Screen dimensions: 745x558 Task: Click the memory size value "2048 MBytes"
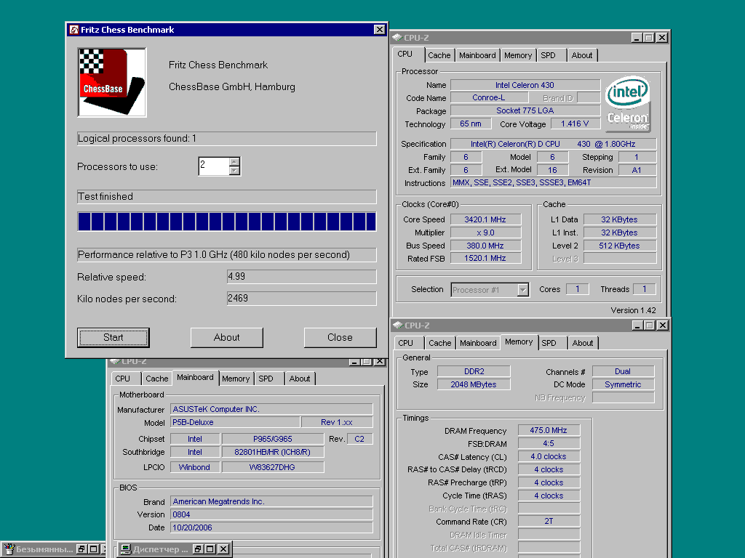pyautogui.click(x=474, y=384)
